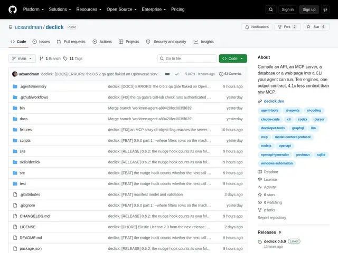Switch to the Security and quality tab
This screenshot has width=338, height=253.
point(166,42)
